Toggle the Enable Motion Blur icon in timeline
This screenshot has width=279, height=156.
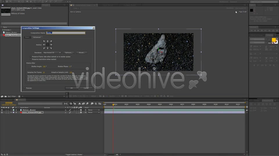[87, 104]
